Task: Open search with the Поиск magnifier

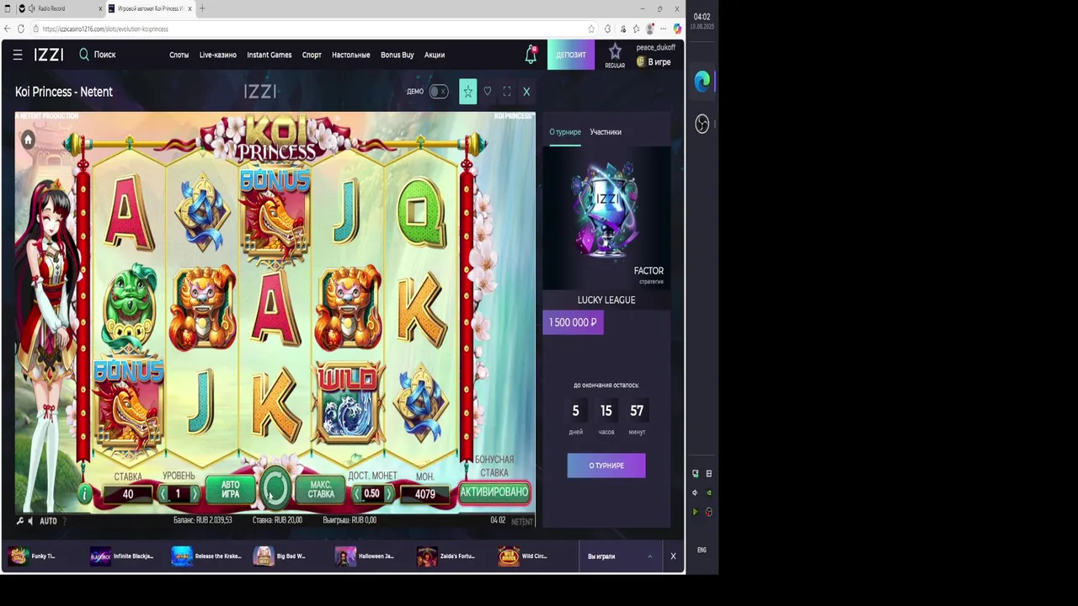Action: (x=98, y=55)
